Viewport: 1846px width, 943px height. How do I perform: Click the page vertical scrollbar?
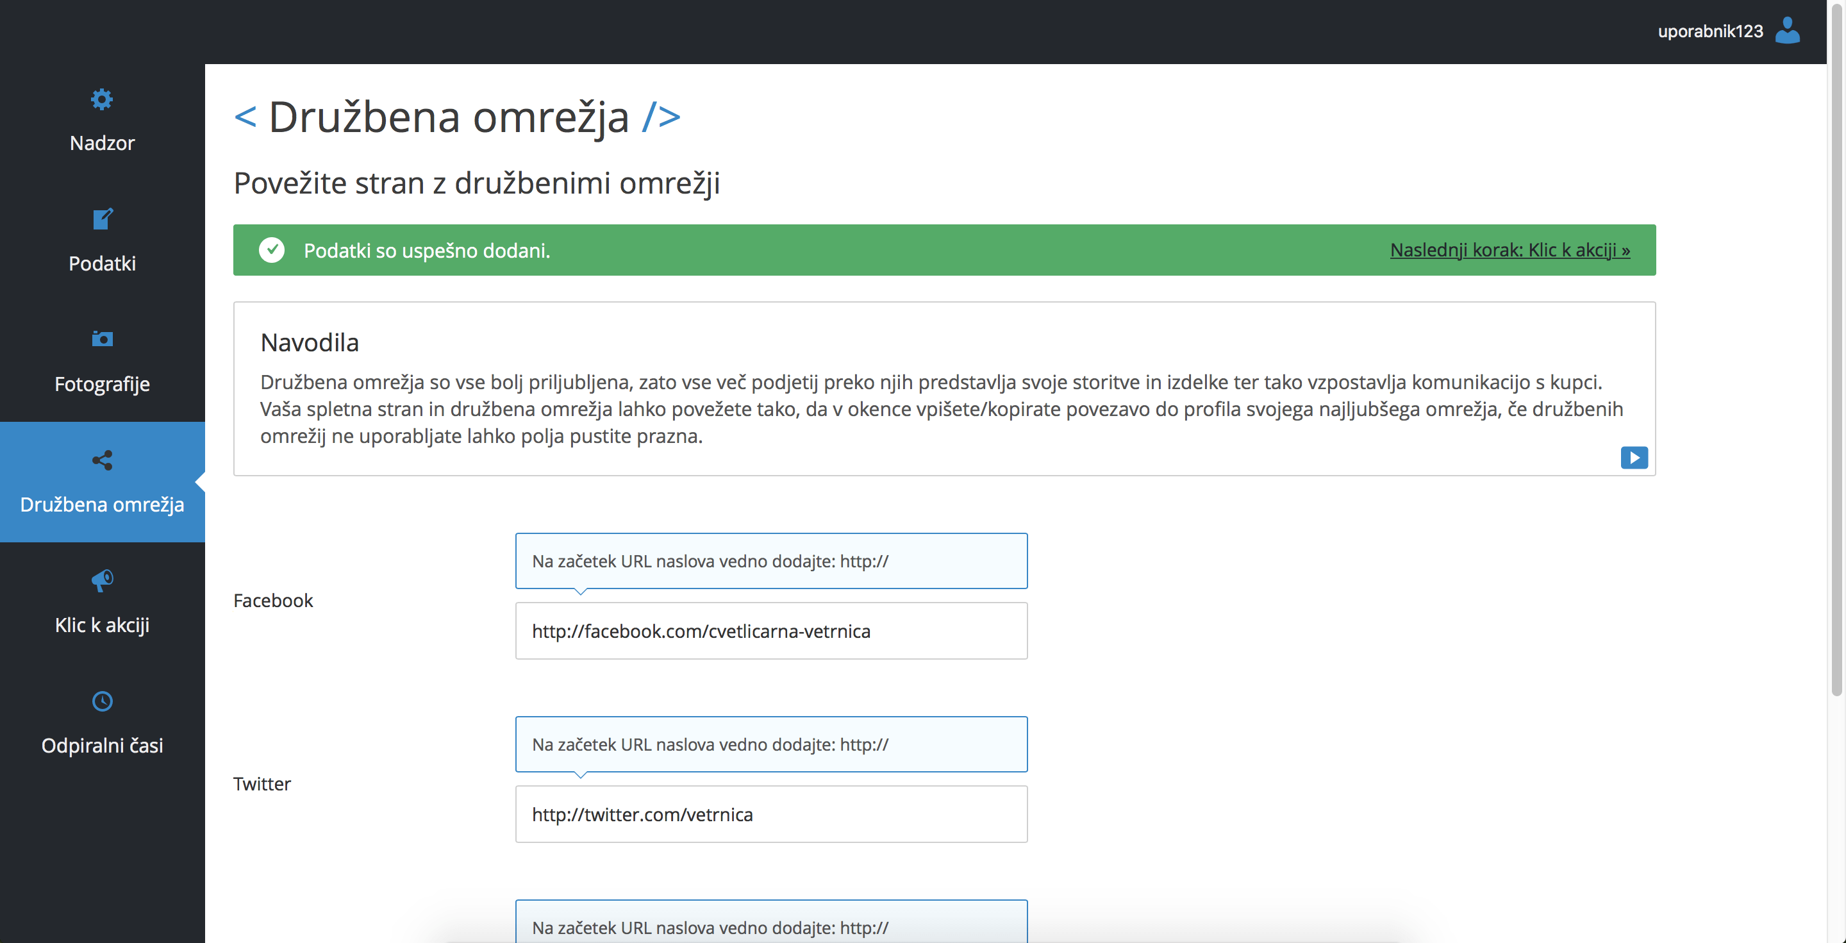(x=1836, y=348)
